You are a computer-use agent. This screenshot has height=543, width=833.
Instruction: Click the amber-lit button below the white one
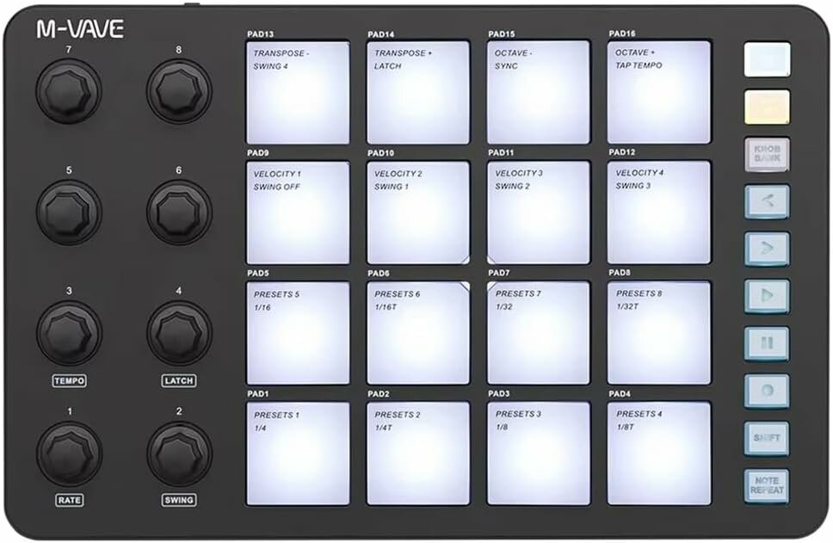766,105
